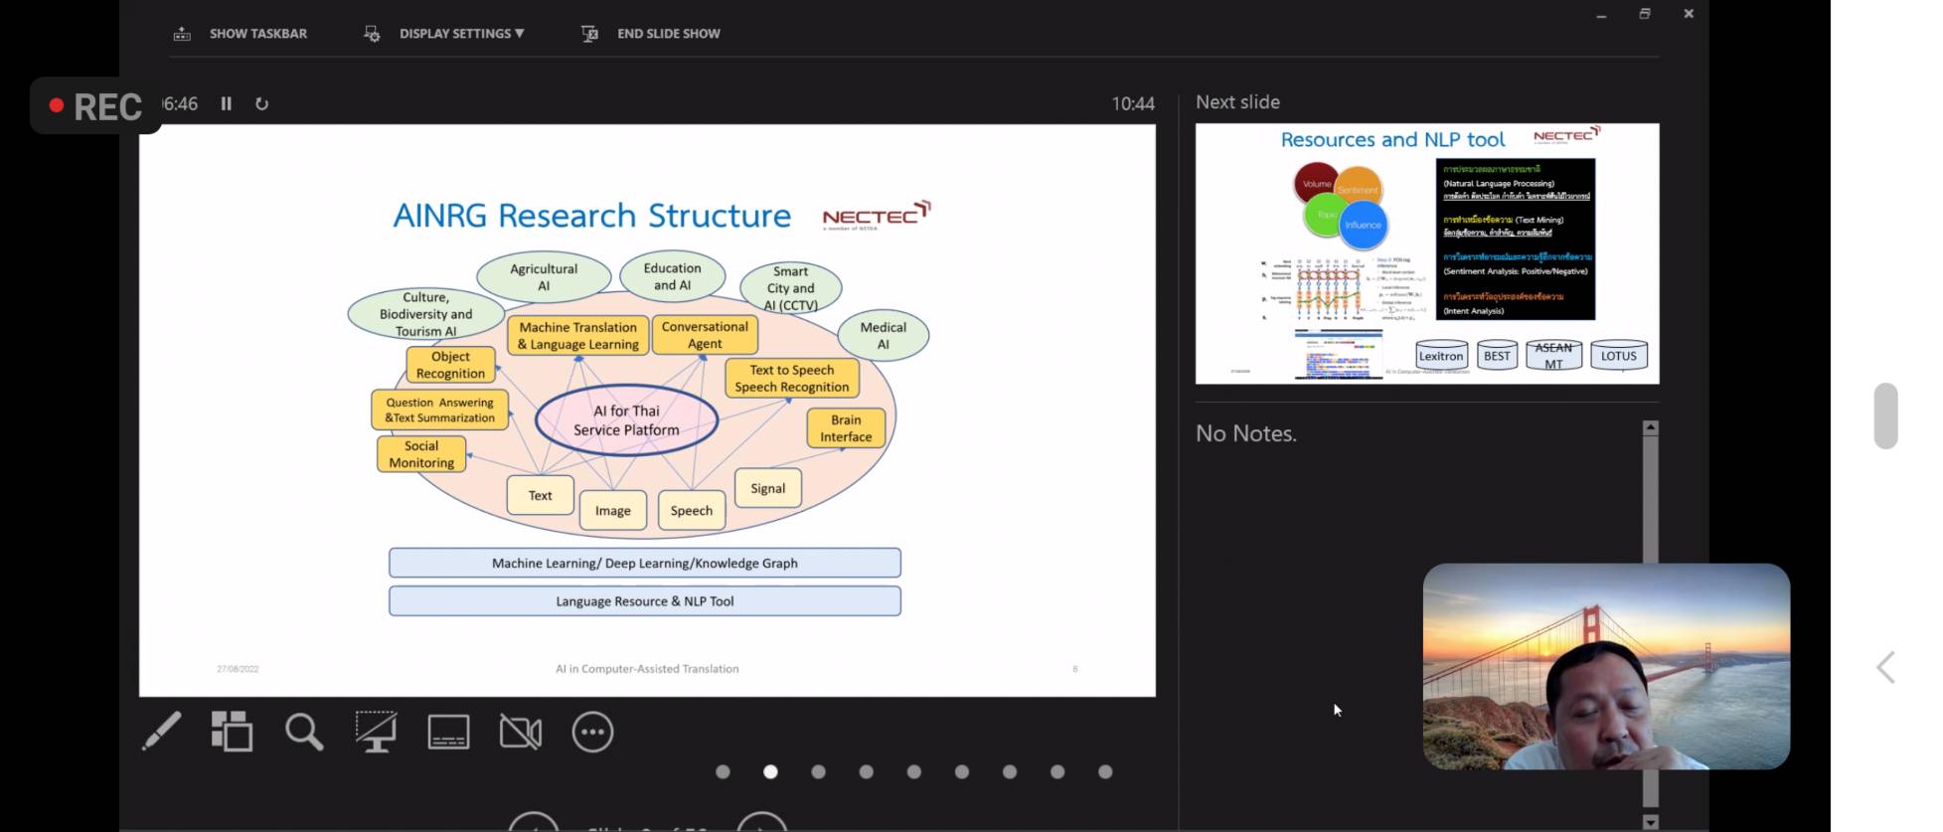The height and width of the screenshot is (832, 1943).
Task: Click "Culture, Biodiversity and Tourism AI" bubble
Action: 425,314
